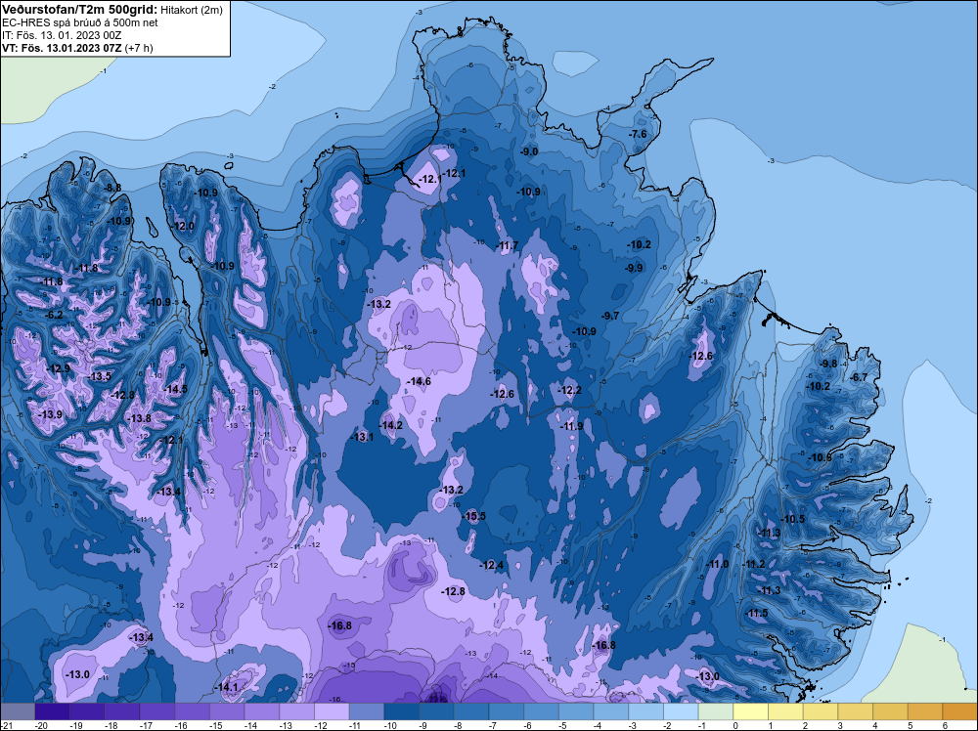The image size is (978, 731).
Task: Select the -13.1 temperature value
Action: click(x=363, y=437)
